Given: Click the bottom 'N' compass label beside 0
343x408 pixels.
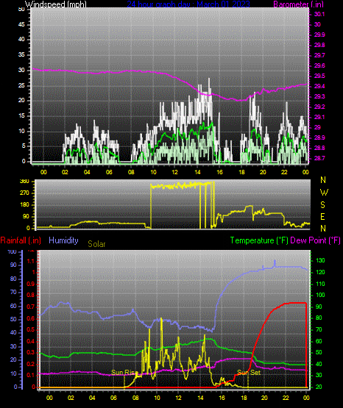Looking at the screenshot, I should (323, 228).
